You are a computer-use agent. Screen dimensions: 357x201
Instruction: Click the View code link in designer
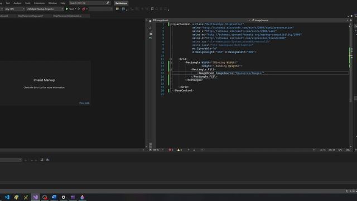point(84,103)
